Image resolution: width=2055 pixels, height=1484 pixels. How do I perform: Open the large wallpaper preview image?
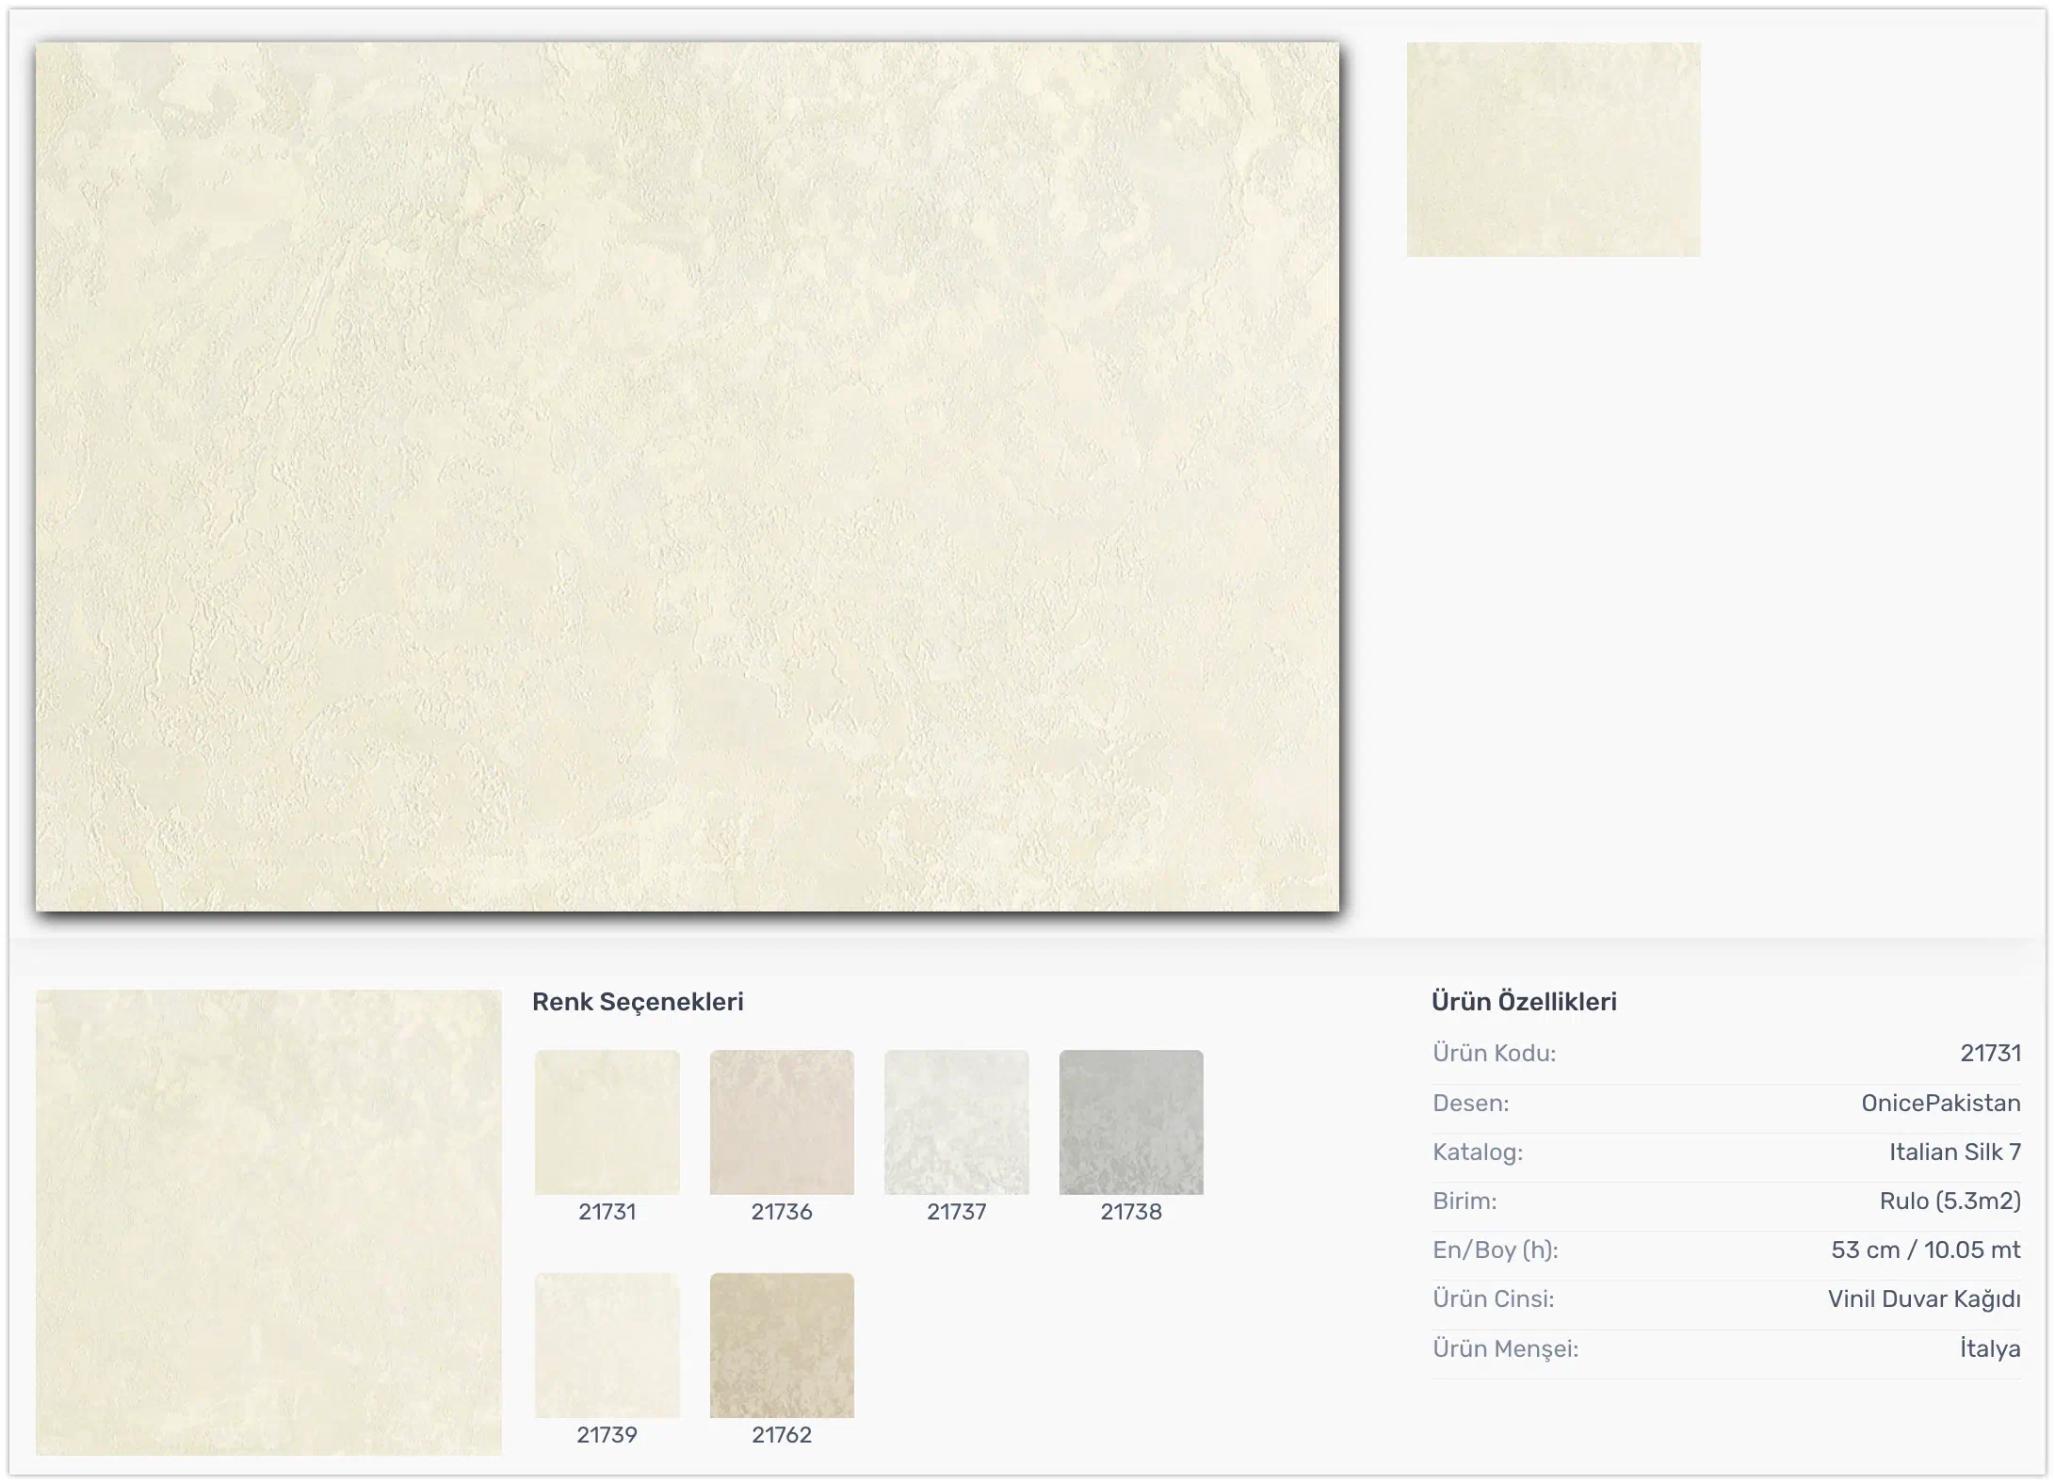click(688, 476)
